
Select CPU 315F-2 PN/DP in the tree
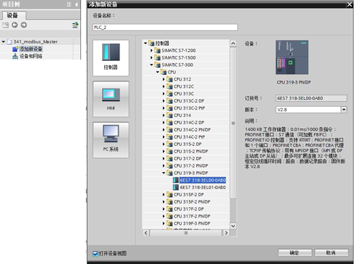click(192, 202)
